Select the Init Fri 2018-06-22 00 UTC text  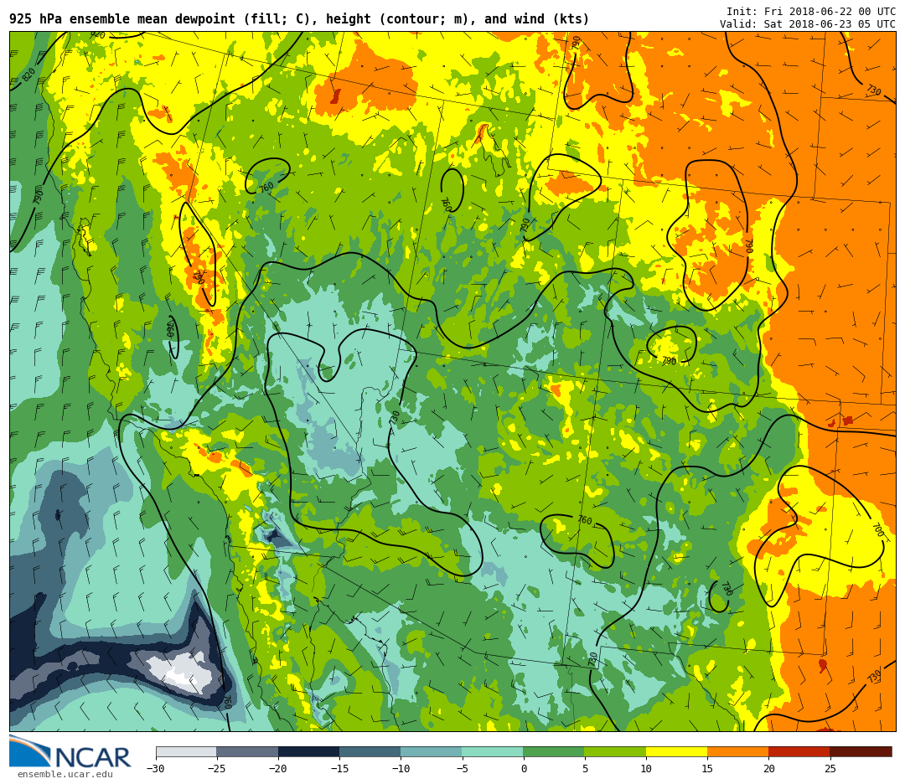pos(810,12)
